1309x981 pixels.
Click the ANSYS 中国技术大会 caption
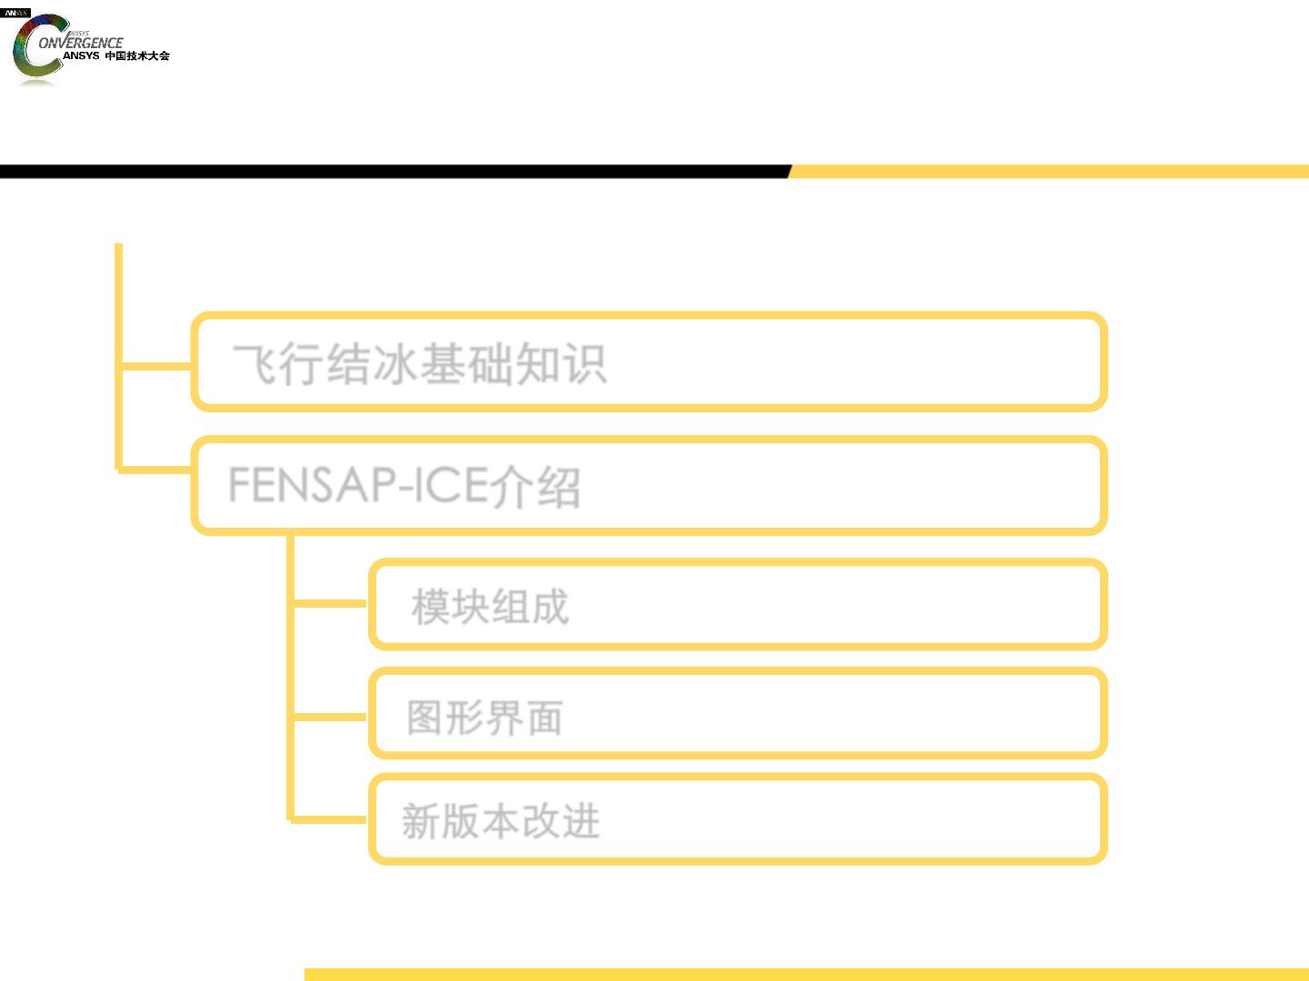(x=116, y=56)
